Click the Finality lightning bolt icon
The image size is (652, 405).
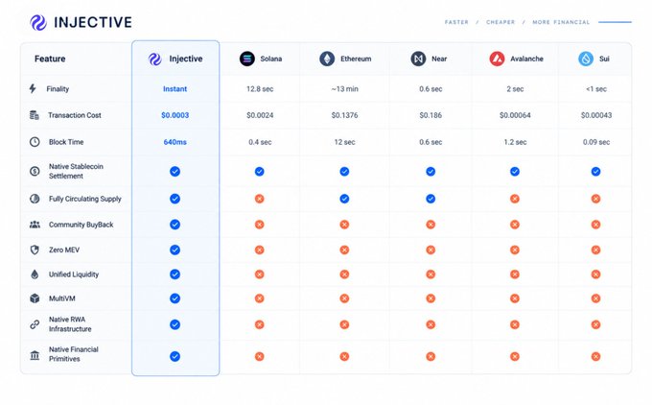pyautogui.click(x=33, y=88)
